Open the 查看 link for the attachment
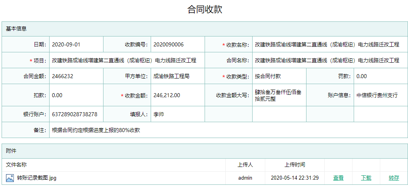Viewport: 408px width, 186px height. click(x=338, y=178)
